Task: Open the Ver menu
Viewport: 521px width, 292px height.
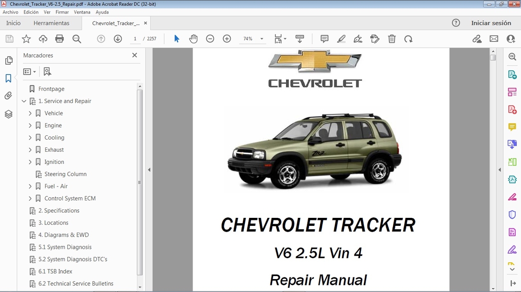Action: tap(47, 12)
